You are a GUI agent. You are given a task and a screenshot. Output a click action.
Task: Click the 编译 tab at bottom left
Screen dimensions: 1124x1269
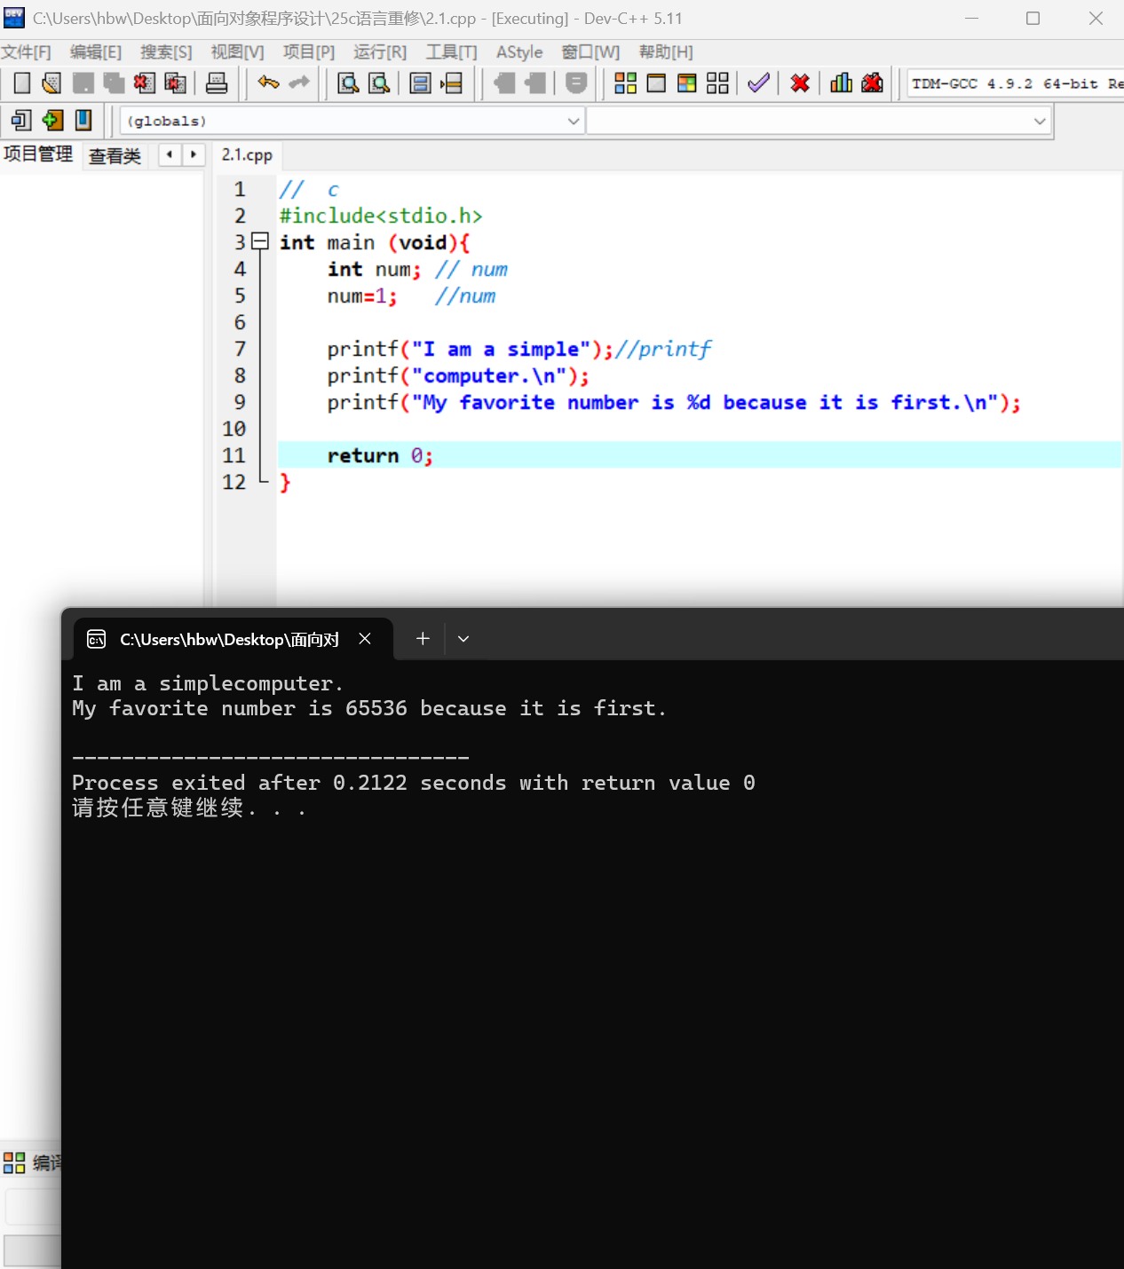[x=34, y=1163]
